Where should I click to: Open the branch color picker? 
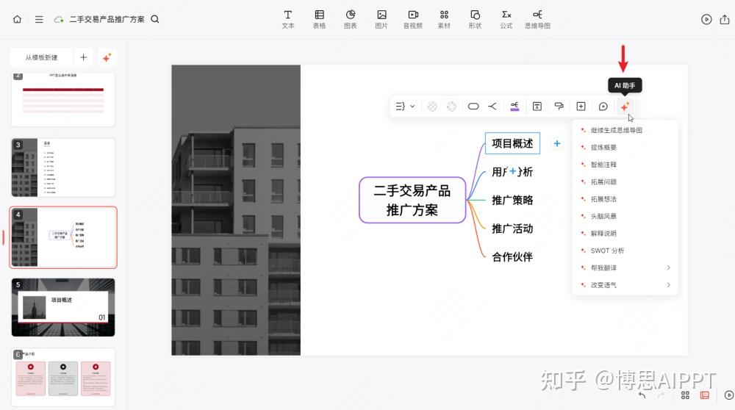coord(514,107)
